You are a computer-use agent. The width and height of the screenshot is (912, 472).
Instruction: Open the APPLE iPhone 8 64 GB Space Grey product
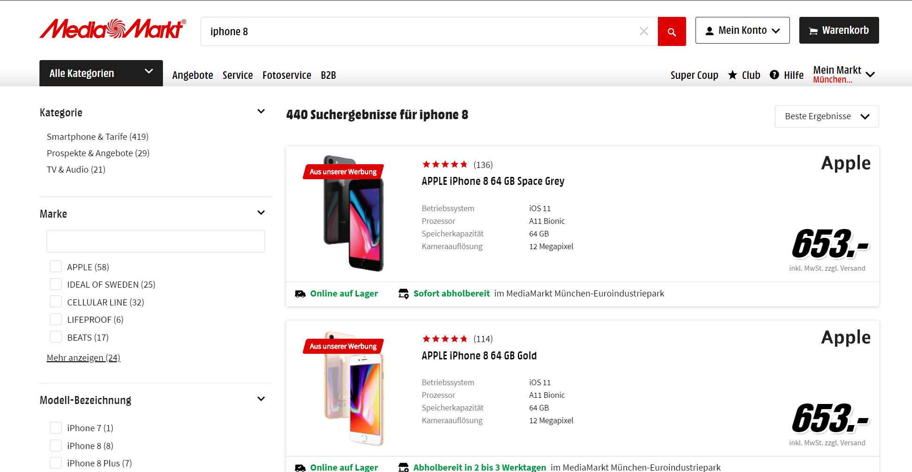(x=493, y=181)
